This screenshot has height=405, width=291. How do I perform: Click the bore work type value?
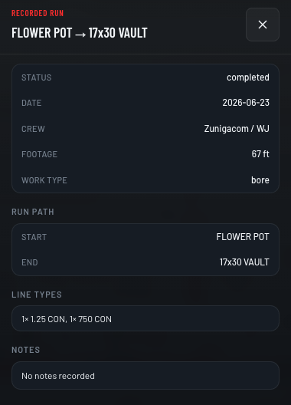pos(260,180)
